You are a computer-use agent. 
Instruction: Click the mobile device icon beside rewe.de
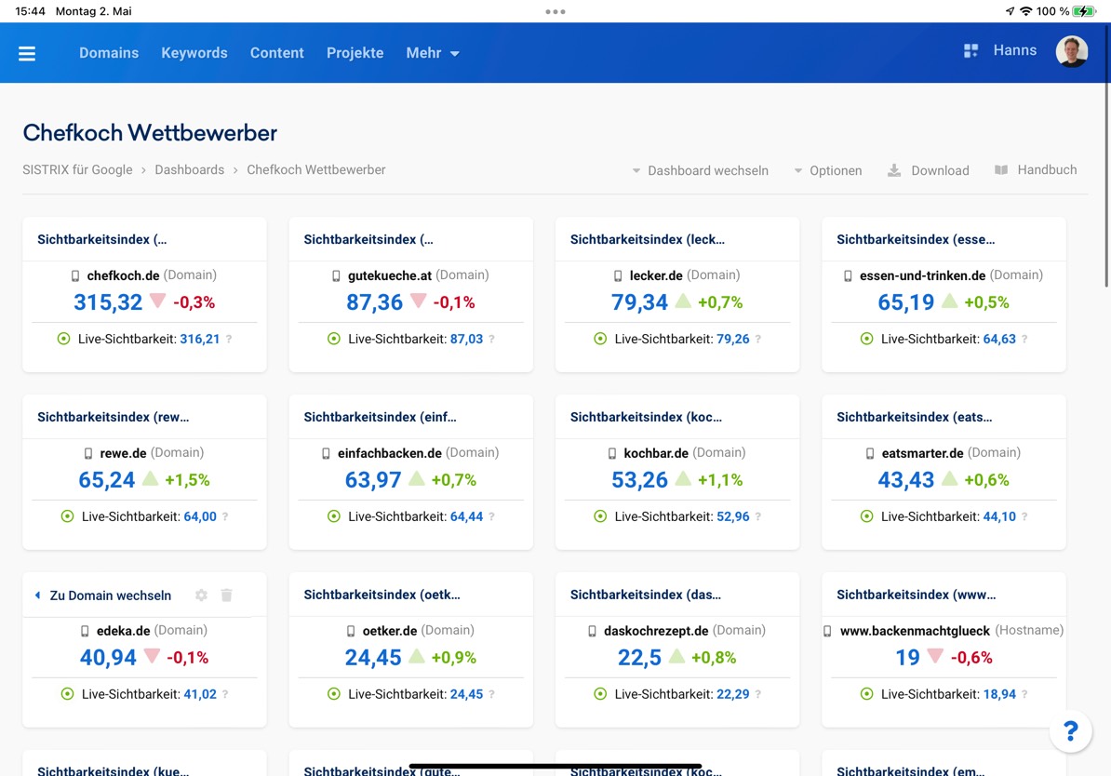[x=88, y=453]
